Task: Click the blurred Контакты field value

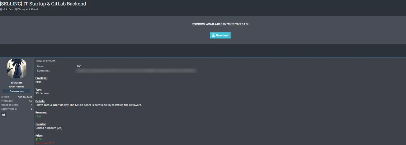Action: coord(136,71)
